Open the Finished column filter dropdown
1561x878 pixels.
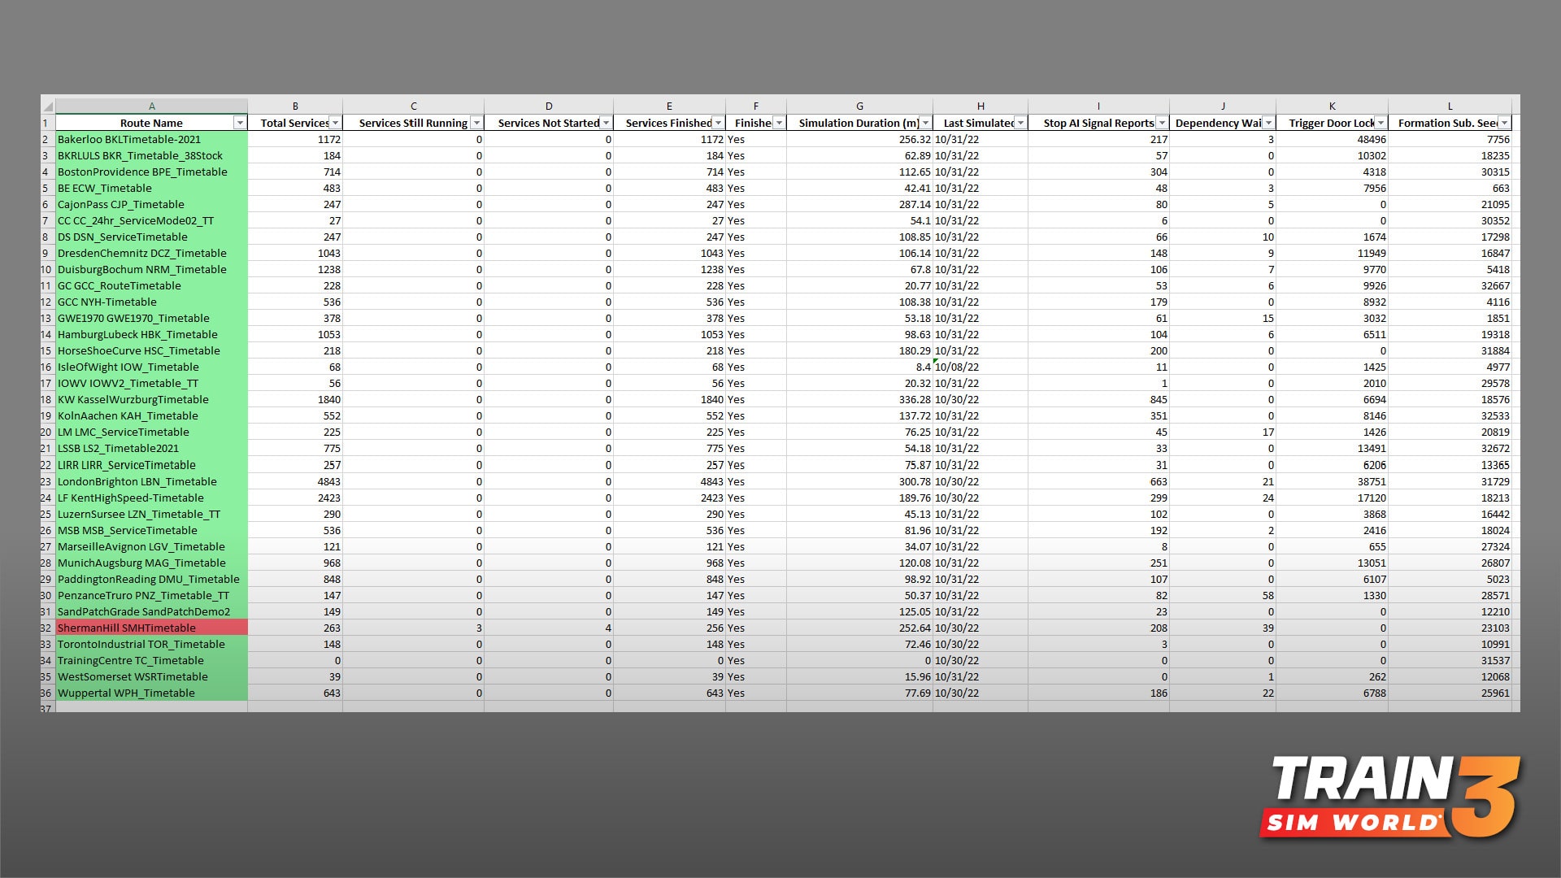click(x=779, y=123)
